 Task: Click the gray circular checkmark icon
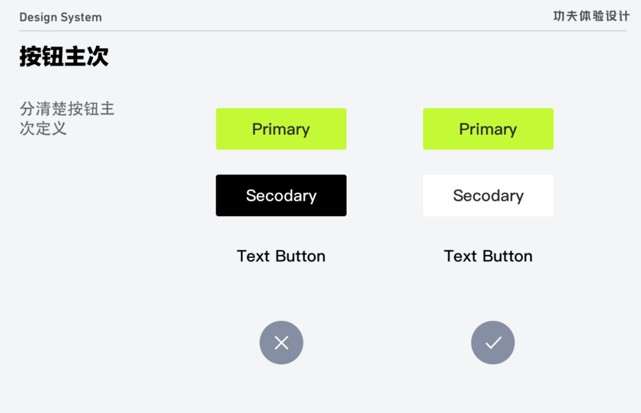click(493, 342)
